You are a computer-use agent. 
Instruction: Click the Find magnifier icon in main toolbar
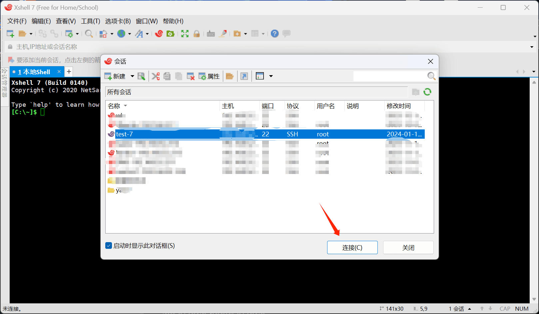coord(89,34)
